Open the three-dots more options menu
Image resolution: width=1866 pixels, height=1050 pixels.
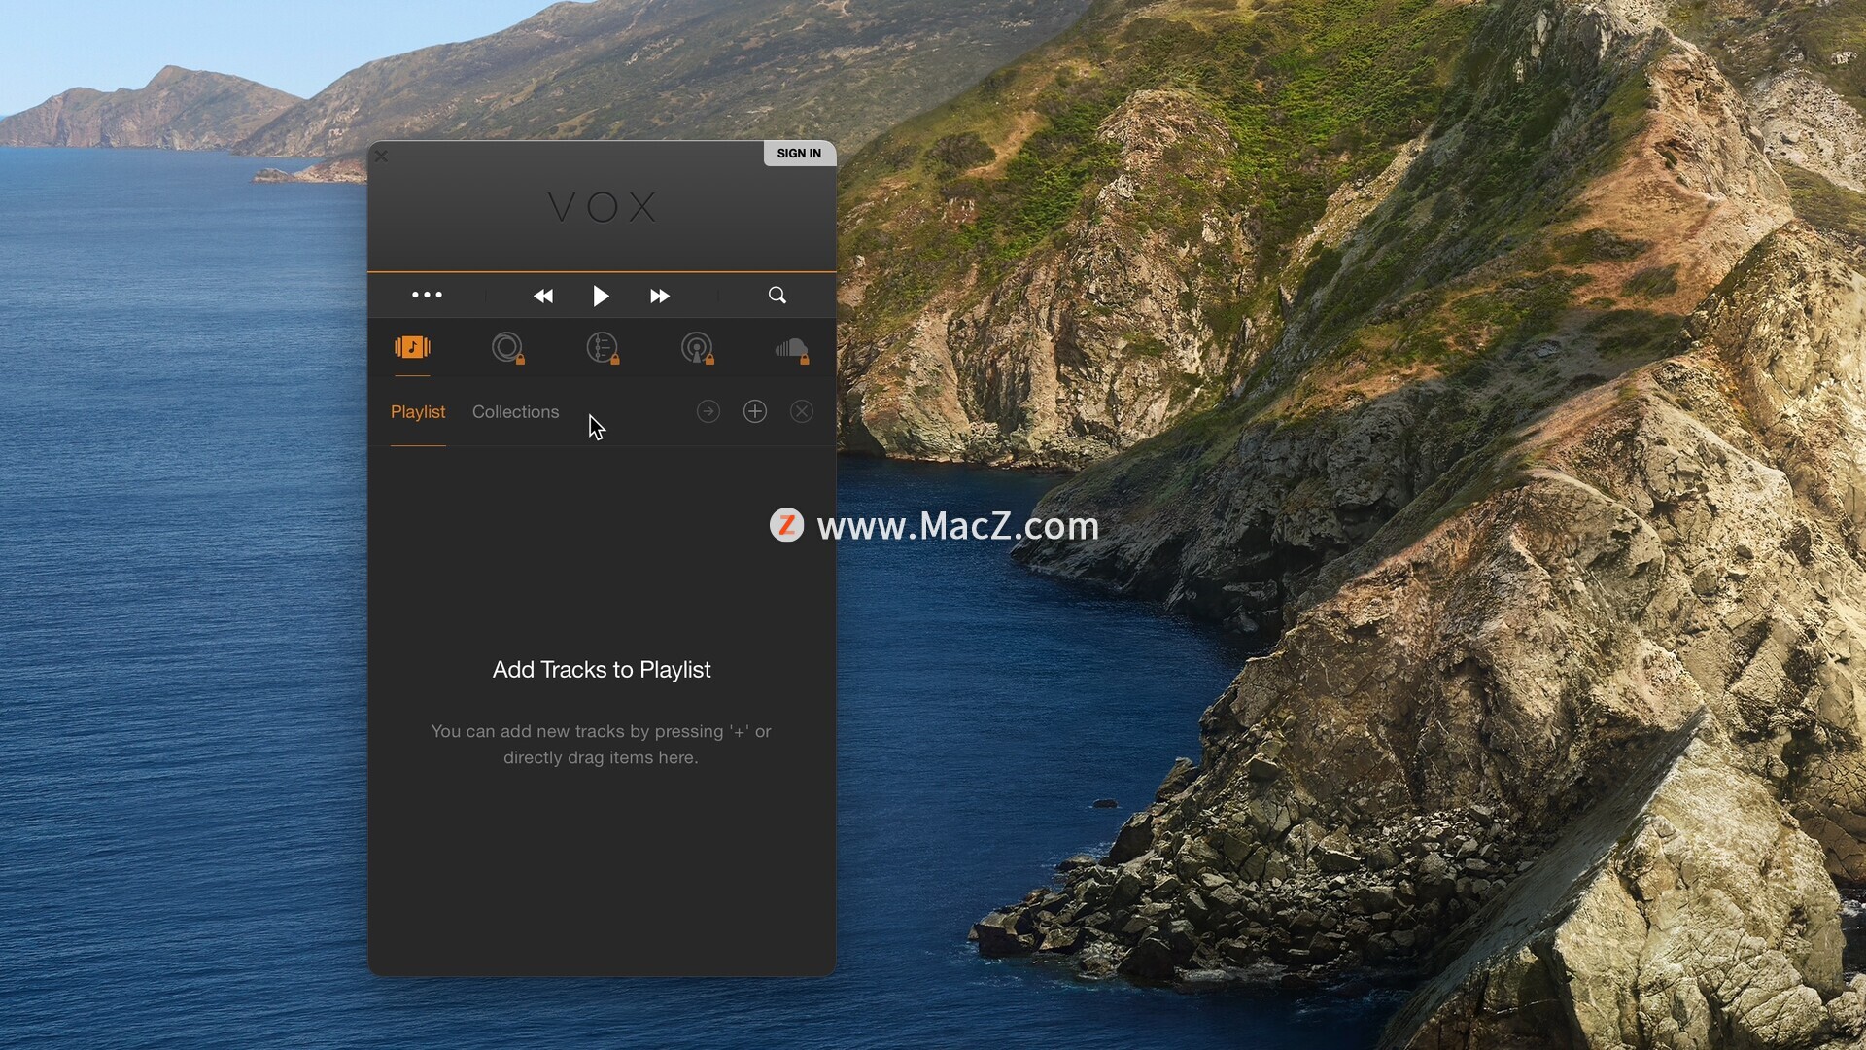click(427, 295)
